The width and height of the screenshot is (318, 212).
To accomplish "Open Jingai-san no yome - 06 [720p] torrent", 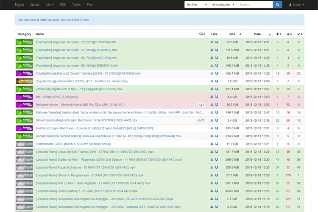I will point(76,58).
